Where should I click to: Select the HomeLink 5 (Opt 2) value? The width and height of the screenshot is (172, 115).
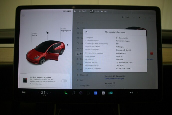click(123, 50)
